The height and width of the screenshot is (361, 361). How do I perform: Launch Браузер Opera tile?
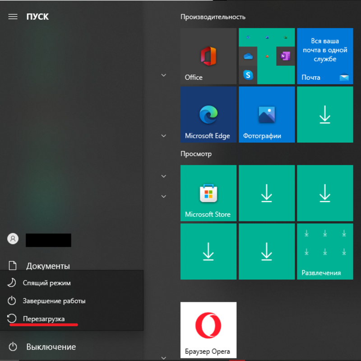[x=208, y=330]
